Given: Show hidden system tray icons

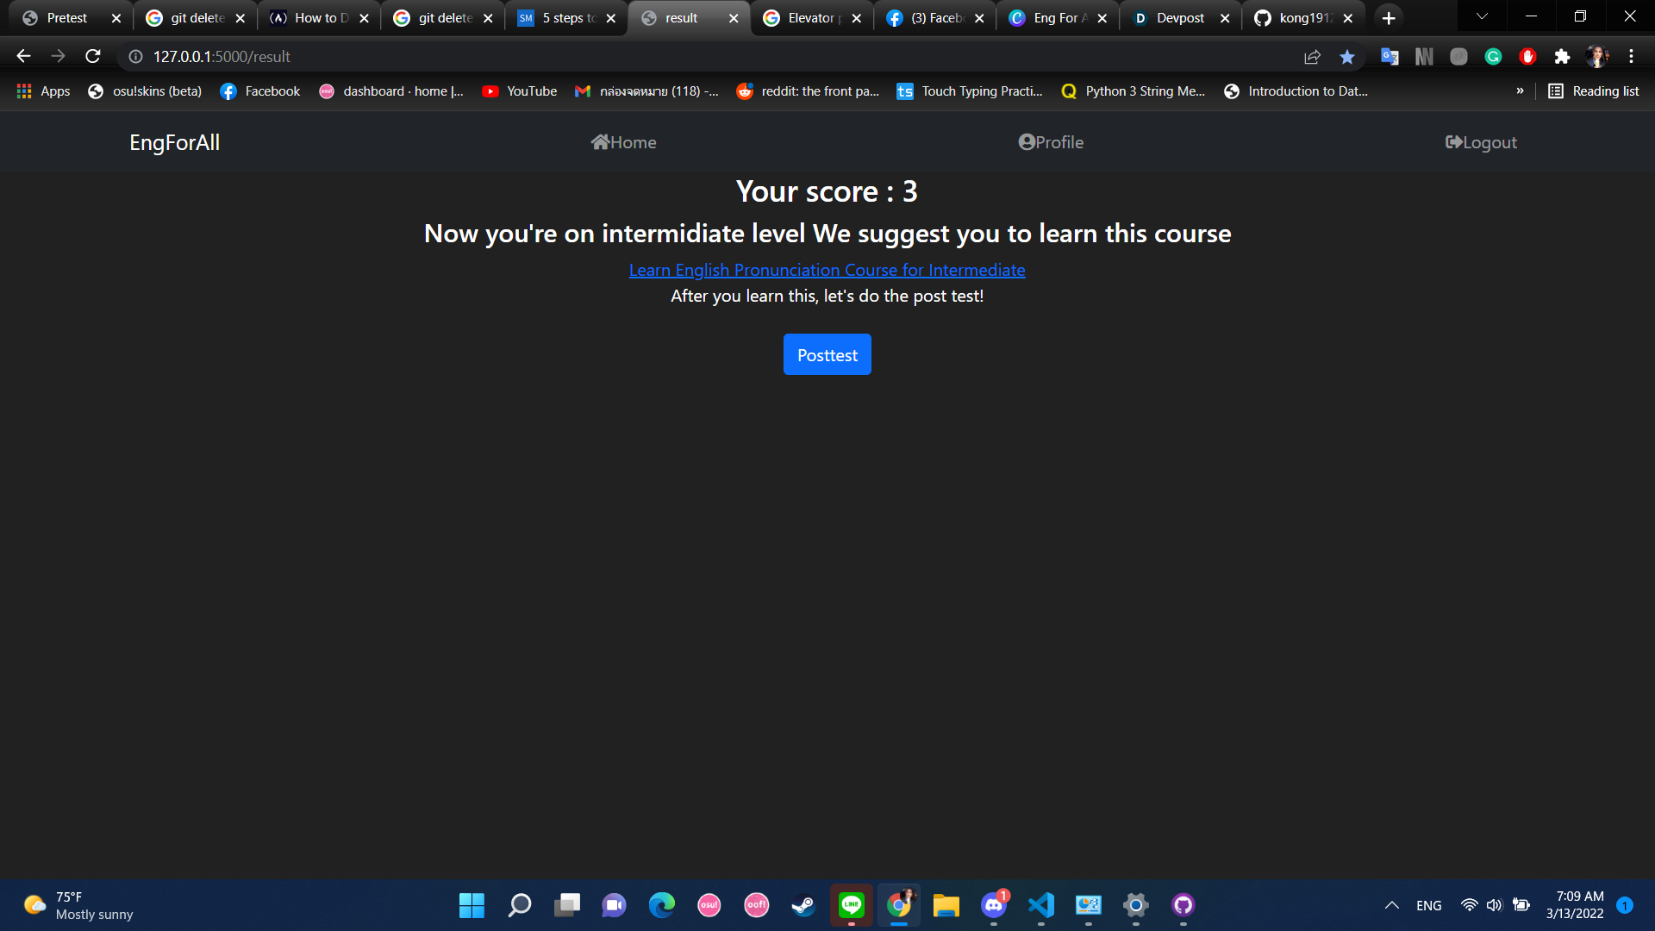Looking at the screenshot, I should coord(1391,905).
